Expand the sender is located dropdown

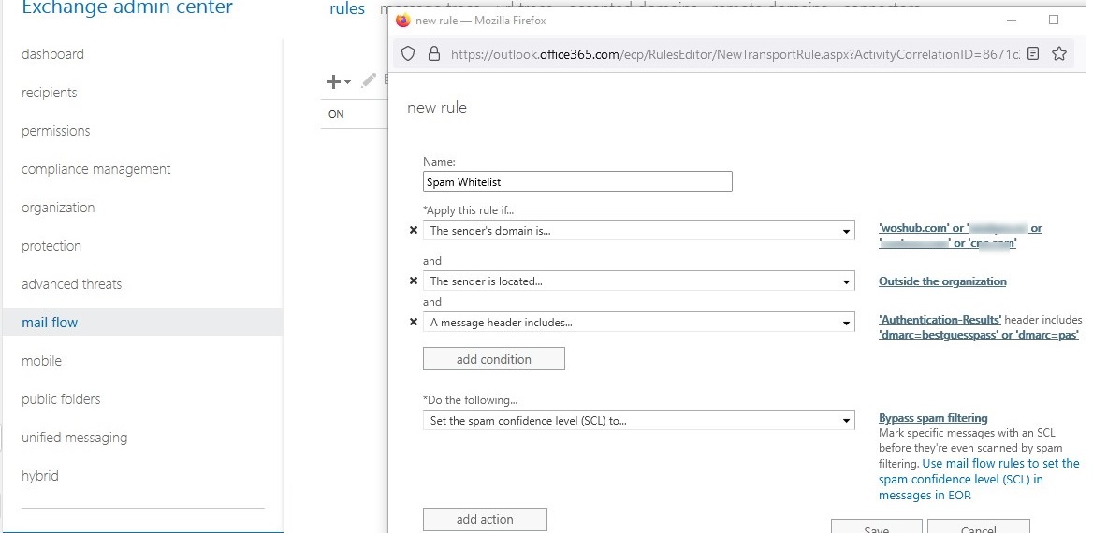point(846,281)
